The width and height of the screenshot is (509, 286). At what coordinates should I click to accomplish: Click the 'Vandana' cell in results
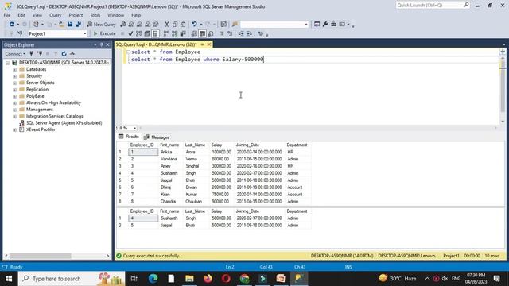(x=171, y=159)
